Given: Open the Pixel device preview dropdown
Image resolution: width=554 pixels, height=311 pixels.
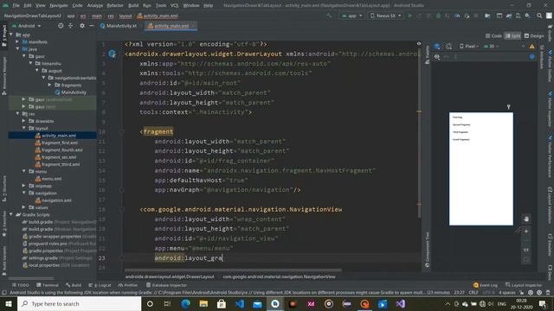Looking at the screenshot, I should click(x=469, y=46).
